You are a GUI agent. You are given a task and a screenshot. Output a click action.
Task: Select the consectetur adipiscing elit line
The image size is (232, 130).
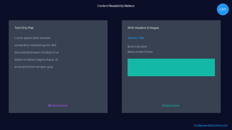coord(35,45)
